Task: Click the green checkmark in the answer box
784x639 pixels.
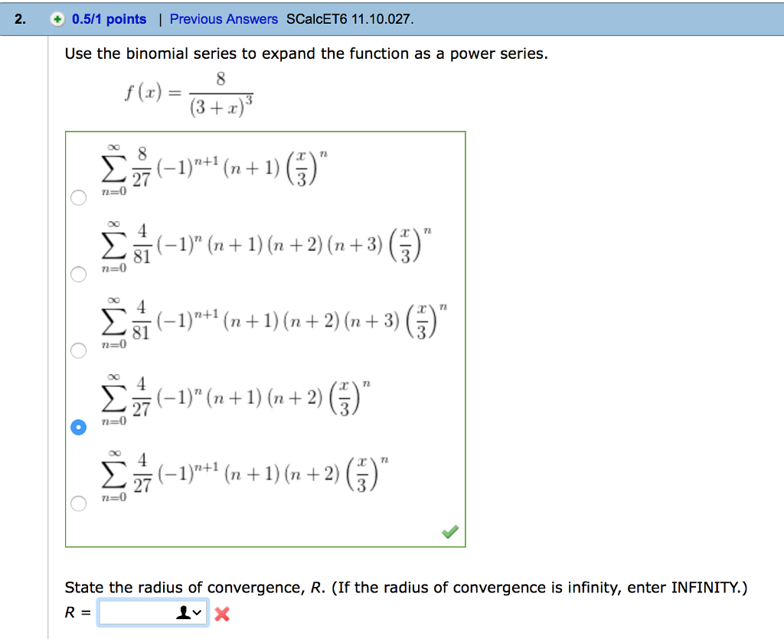Action: (450, 530)
